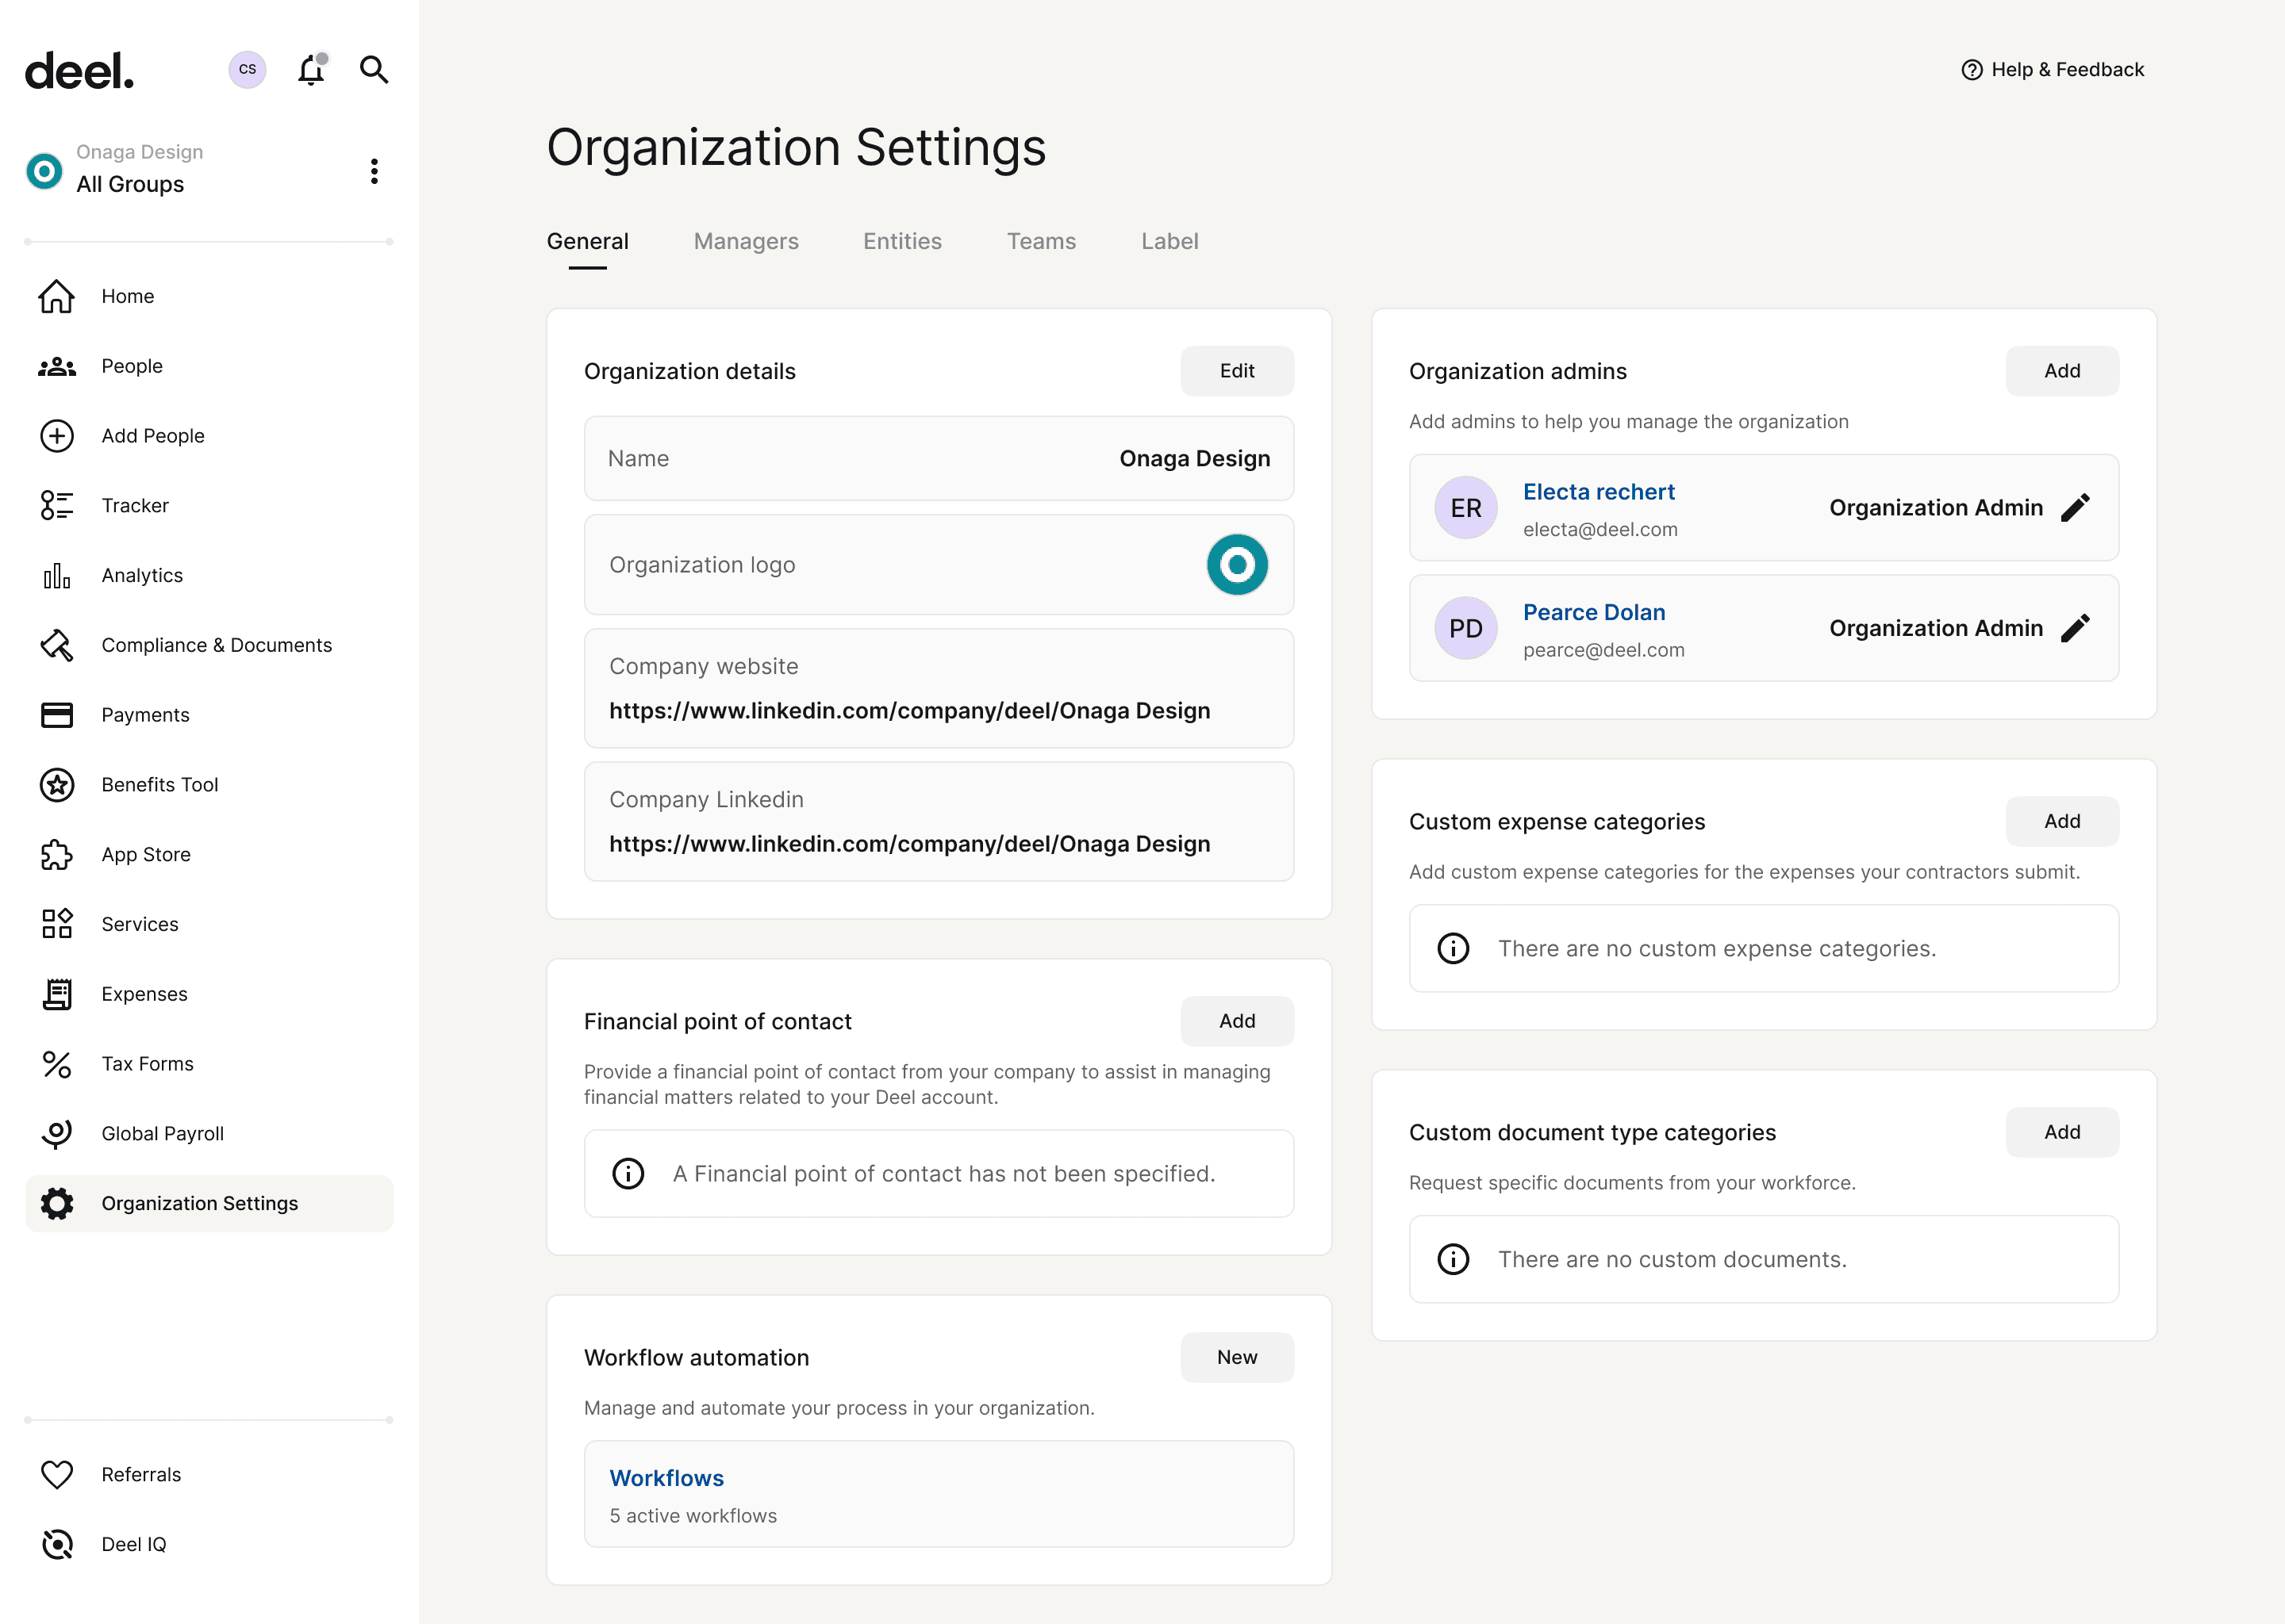The width and height of the screenshot is (2285, 1624).
Task: Click the Services grid icon
Action: pos(57,924)
